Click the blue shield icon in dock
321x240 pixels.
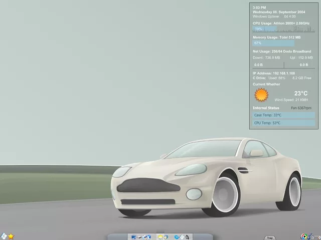[x=149, y=237]
